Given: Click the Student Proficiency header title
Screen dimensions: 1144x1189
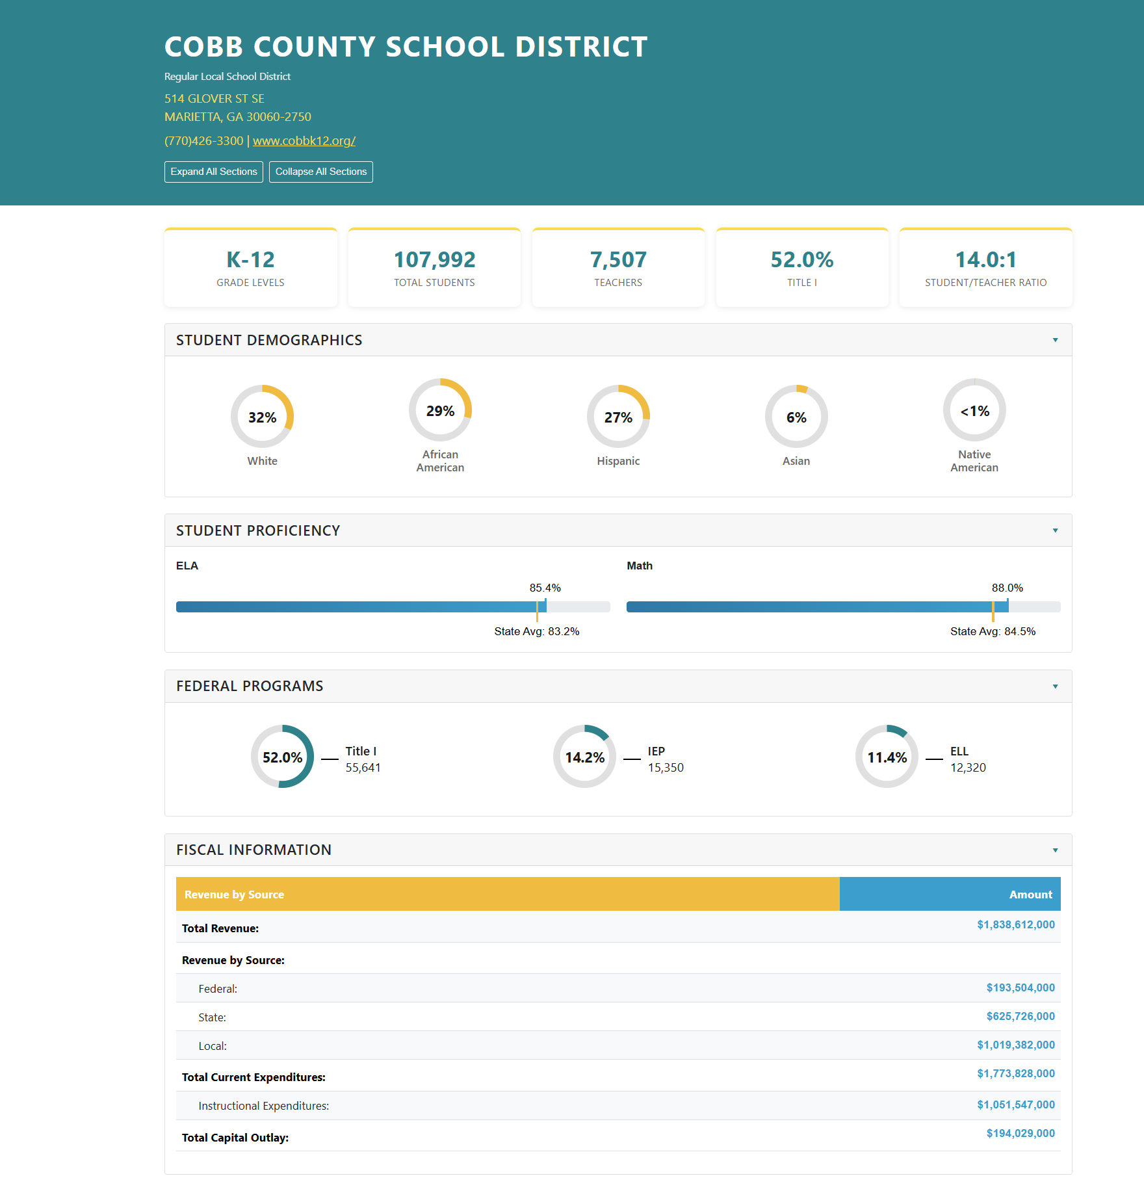Looking at the screenshot, I should click(x=258, y=530).
